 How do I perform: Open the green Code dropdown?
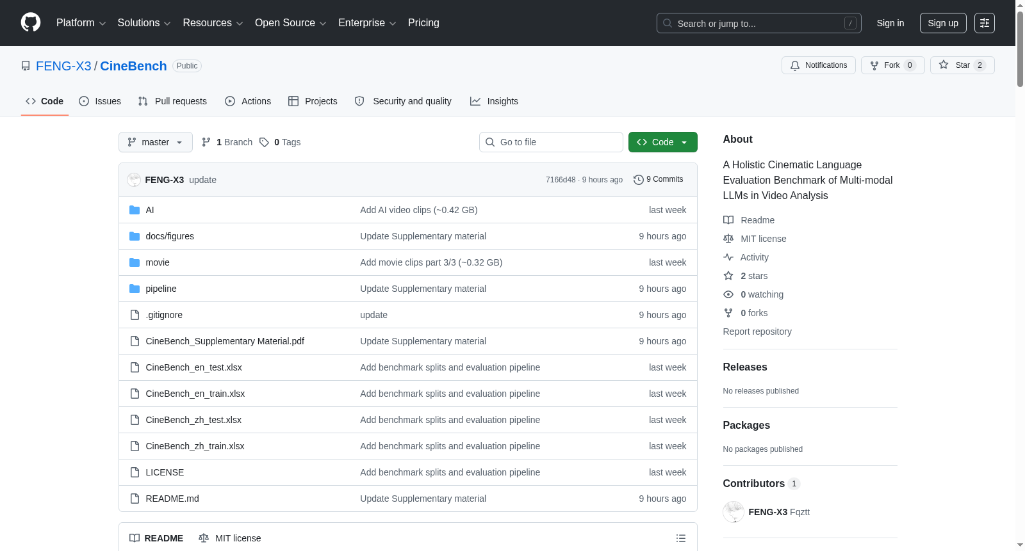(x=663, y=142)
